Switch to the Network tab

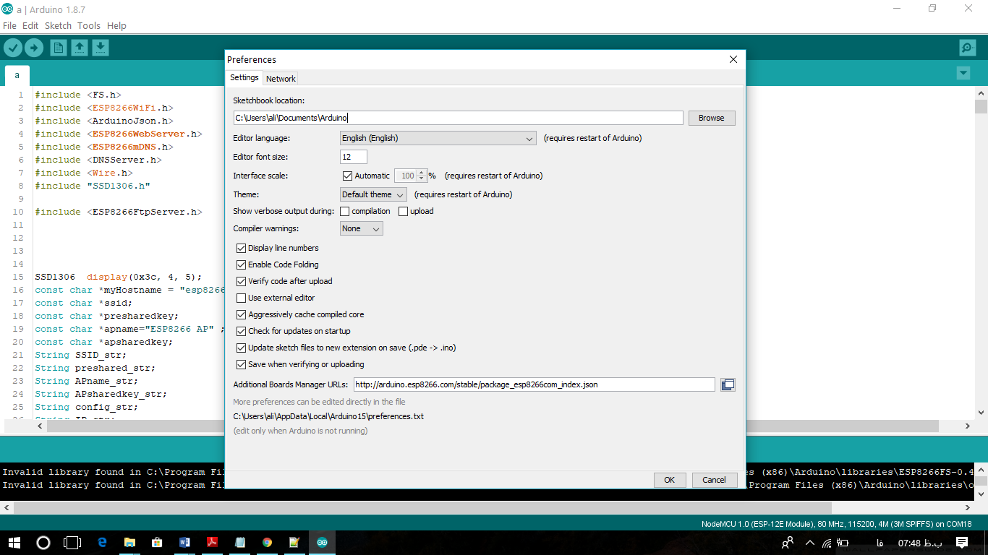pyautogui.click(x=281, y=78)
